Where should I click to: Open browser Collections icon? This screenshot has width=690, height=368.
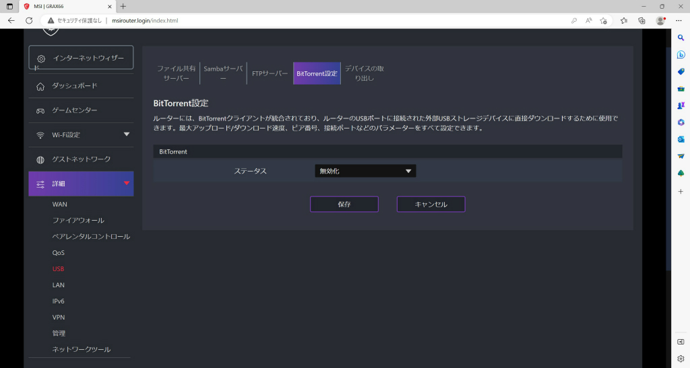(x=641, y=21)
